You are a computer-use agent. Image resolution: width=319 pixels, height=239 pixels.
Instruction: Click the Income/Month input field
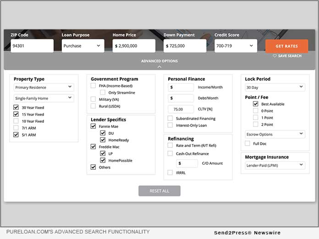pos(181,87)
